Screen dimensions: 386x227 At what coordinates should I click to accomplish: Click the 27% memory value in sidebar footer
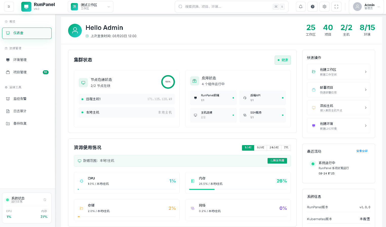click(x=44, y=217)
